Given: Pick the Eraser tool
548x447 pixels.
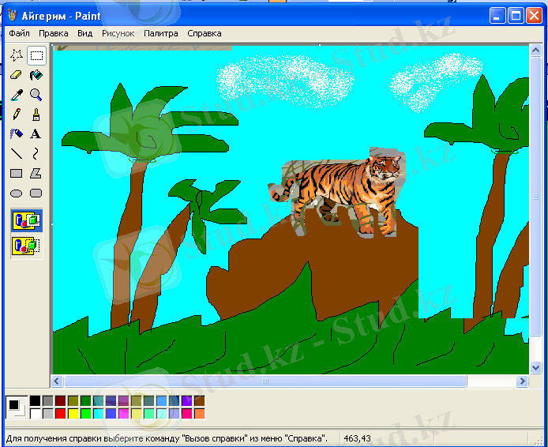Looking at the screenshot, I should coord(17,75).
